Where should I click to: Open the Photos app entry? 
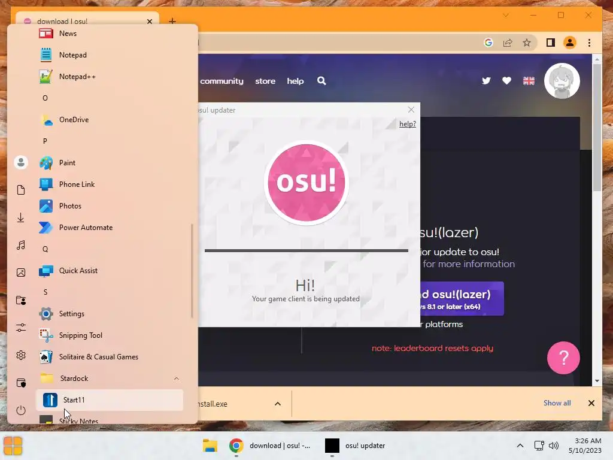pos(110,206)
